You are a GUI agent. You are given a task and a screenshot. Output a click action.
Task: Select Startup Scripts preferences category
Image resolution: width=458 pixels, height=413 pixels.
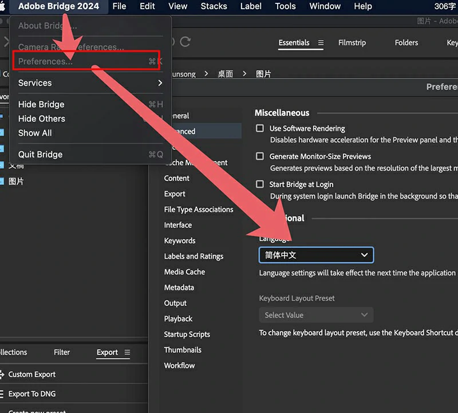tap(187, 335)
